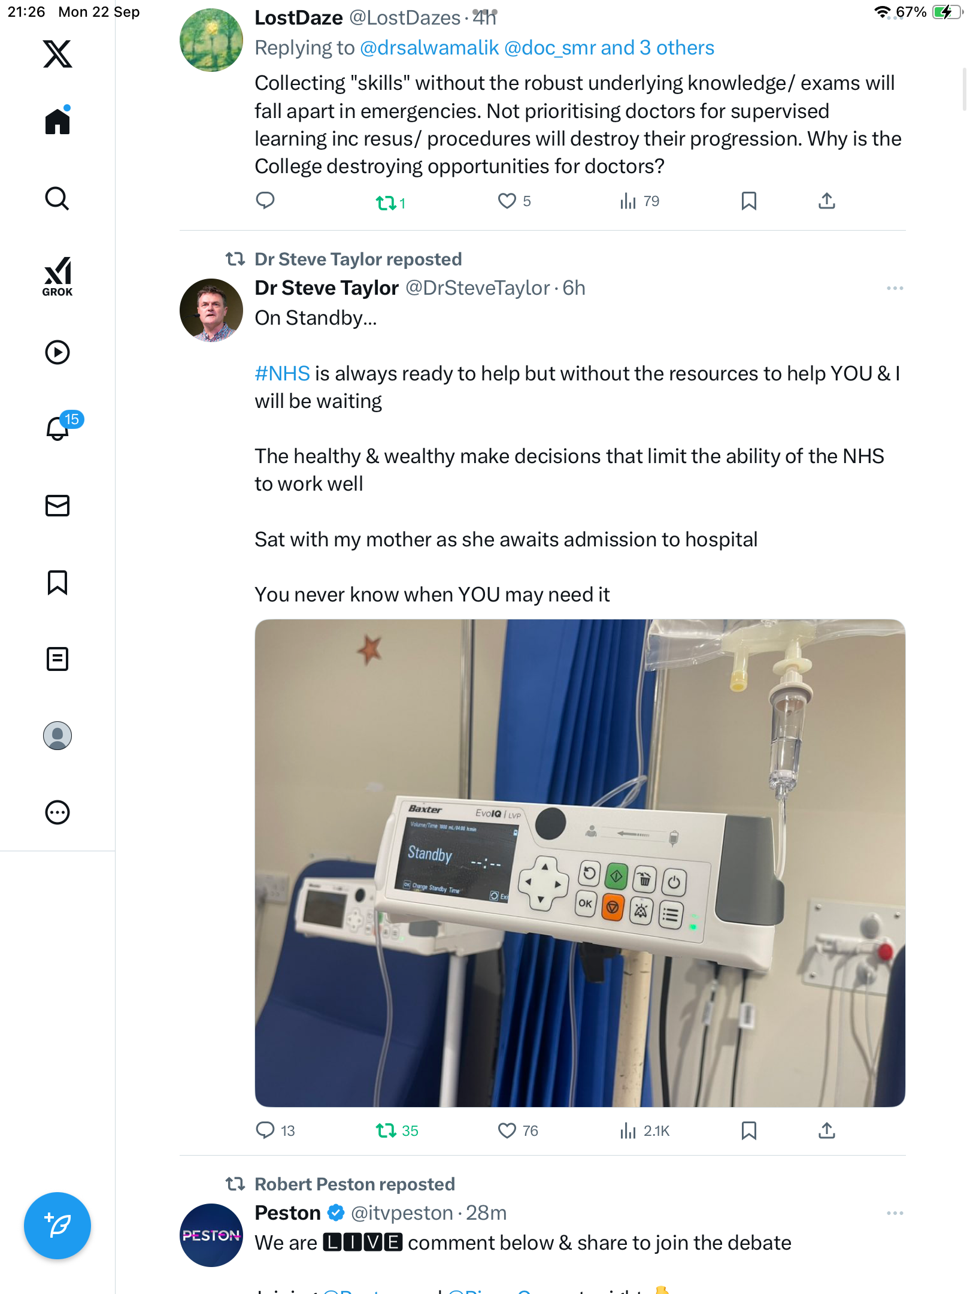Viewport: 970px width, 1294px height.
Task: Open Notifications with 15 badge
Action: 59,428
